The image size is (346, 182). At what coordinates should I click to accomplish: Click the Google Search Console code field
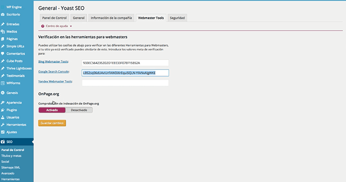[x=125, y=73]
